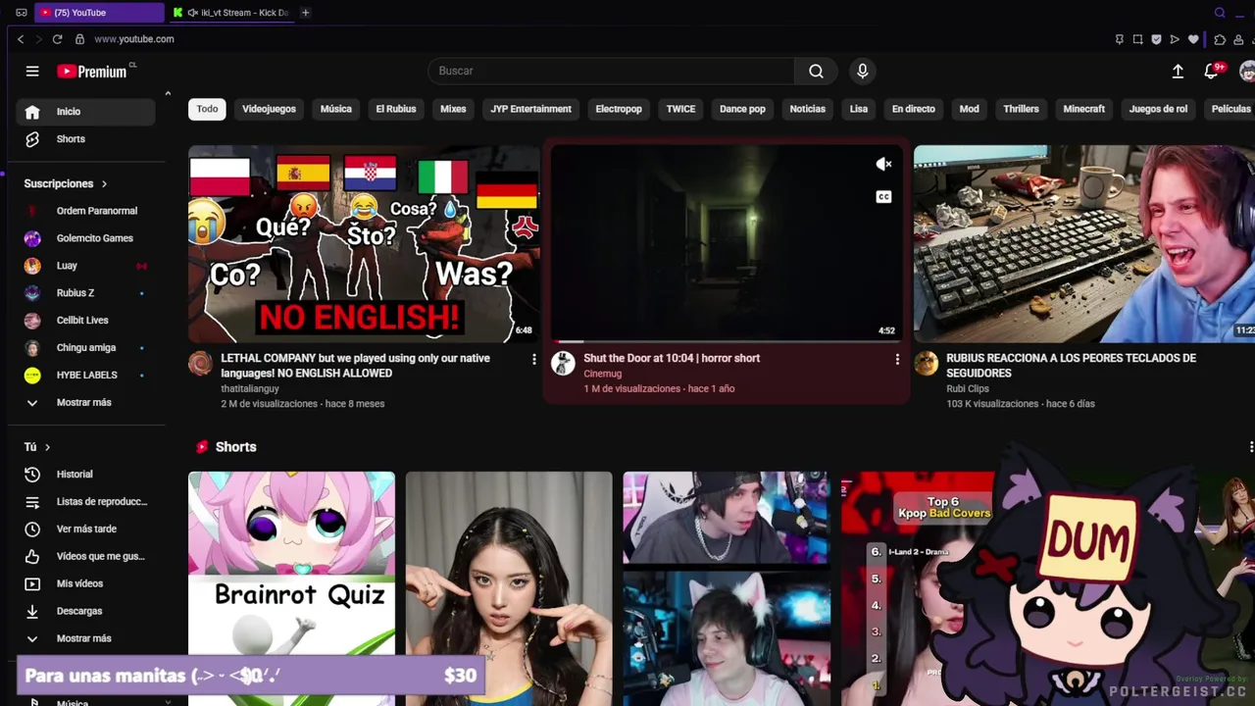Viewport: 1255px width, 706px height.
Task: Click the browser address bar URL
Action: [134, 39]
